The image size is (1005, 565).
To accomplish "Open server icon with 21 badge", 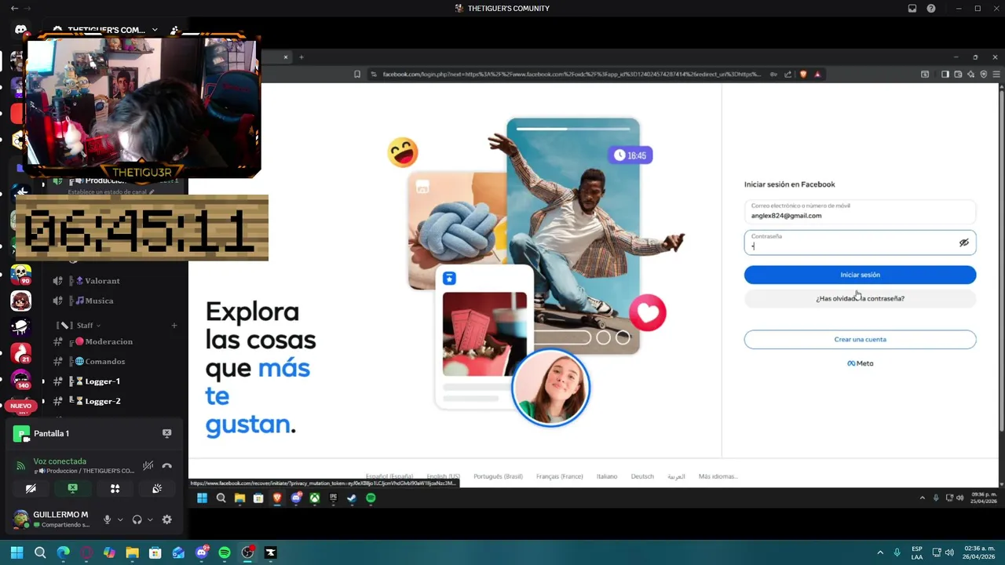I will 20,353.
